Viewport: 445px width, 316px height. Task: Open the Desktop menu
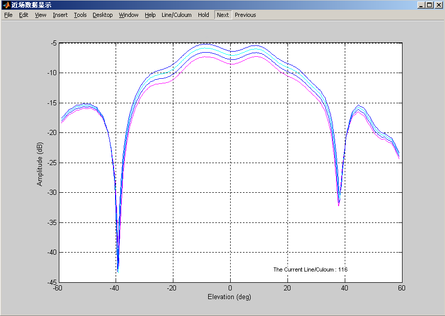click(103, 15)
